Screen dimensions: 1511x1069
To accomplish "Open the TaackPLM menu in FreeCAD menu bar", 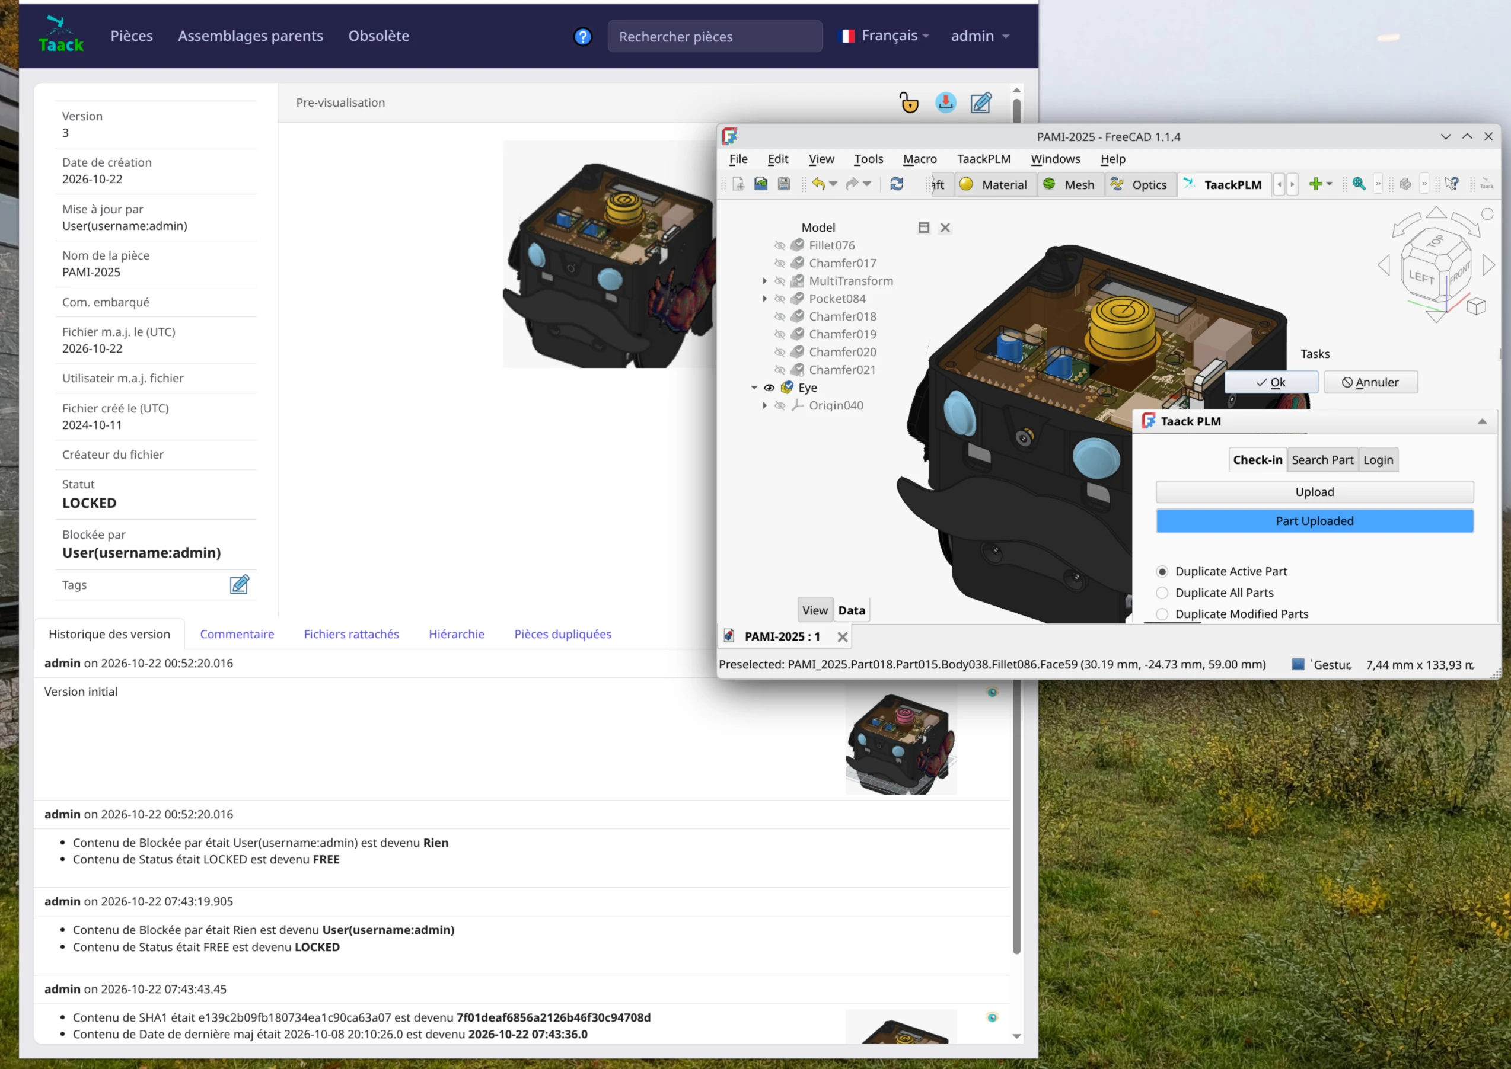I will 983,159.
